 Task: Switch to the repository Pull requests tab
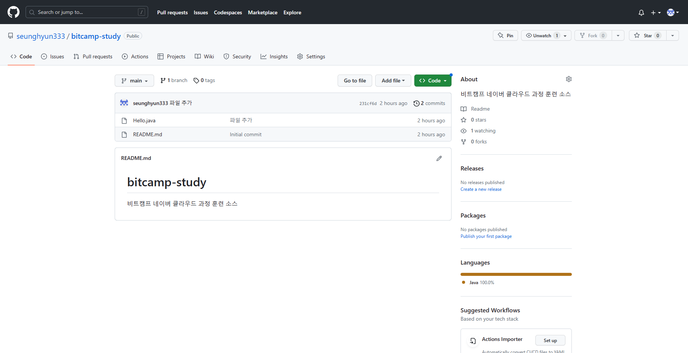click(x=93, y=56)
